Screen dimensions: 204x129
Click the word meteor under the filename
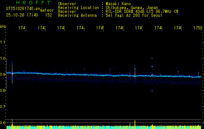[47, 10]
